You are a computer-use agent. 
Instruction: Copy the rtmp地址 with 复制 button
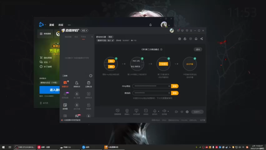tap(175, 86)
